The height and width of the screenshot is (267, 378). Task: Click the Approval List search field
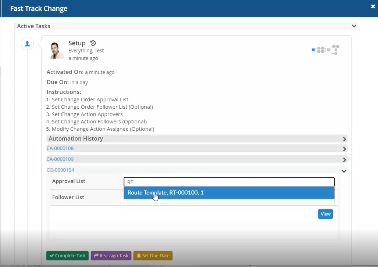(x=229, y=182)
